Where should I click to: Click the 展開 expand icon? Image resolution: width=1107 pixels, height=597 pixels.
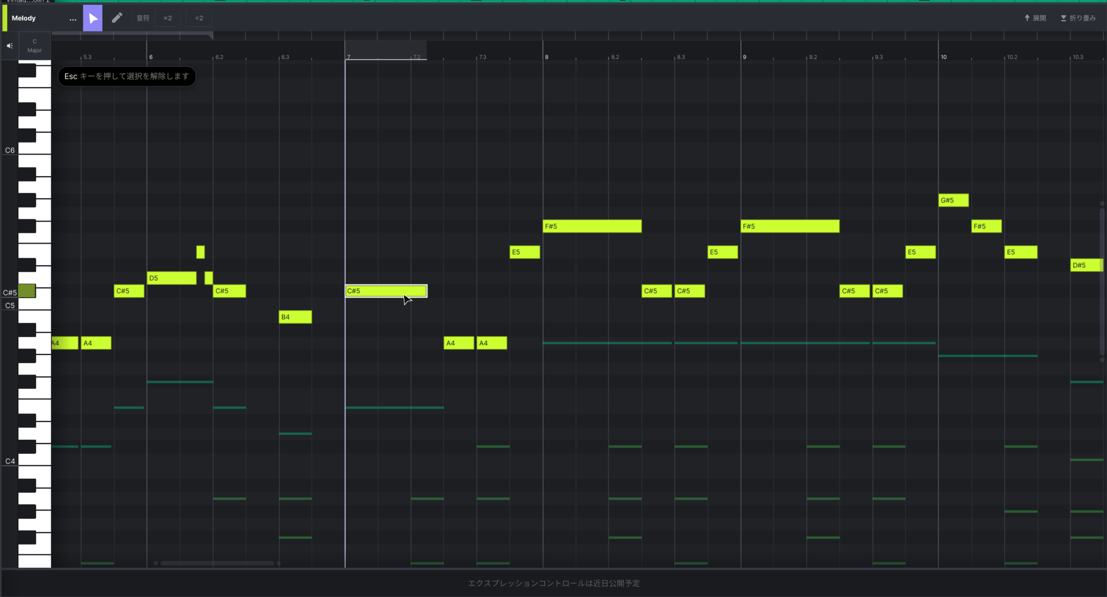click(1036, 18)
